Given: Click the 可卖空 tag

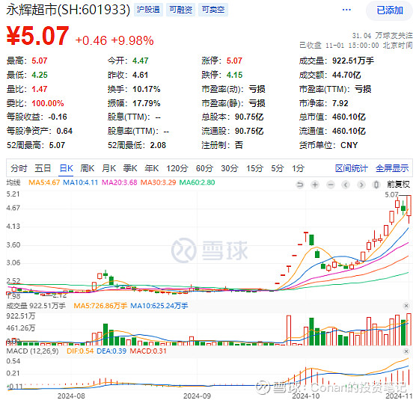Looking at the screenshot, I should (213, 10).
